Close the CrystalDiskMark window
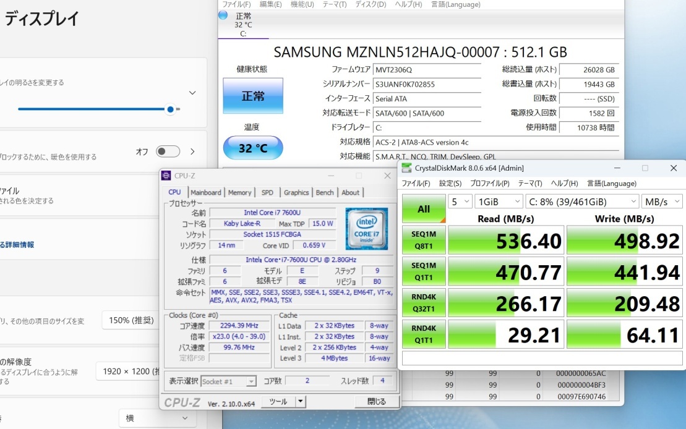Image resolution: width=686 pixels, height=429 pixels. coord(673,168)
